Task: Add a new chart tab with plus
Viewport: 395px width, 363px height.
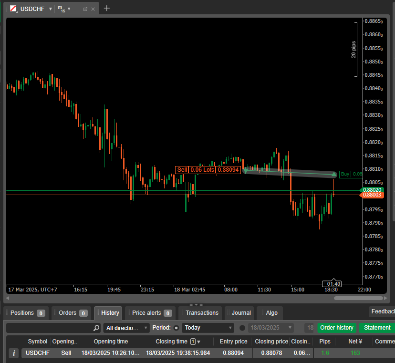Action: pyautogui.click(x=106, y=8)
